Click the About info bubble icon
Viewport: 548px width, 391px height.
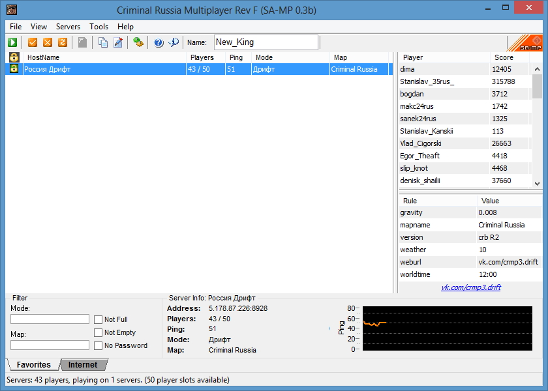pyautogui.click(x=174, y=42)
